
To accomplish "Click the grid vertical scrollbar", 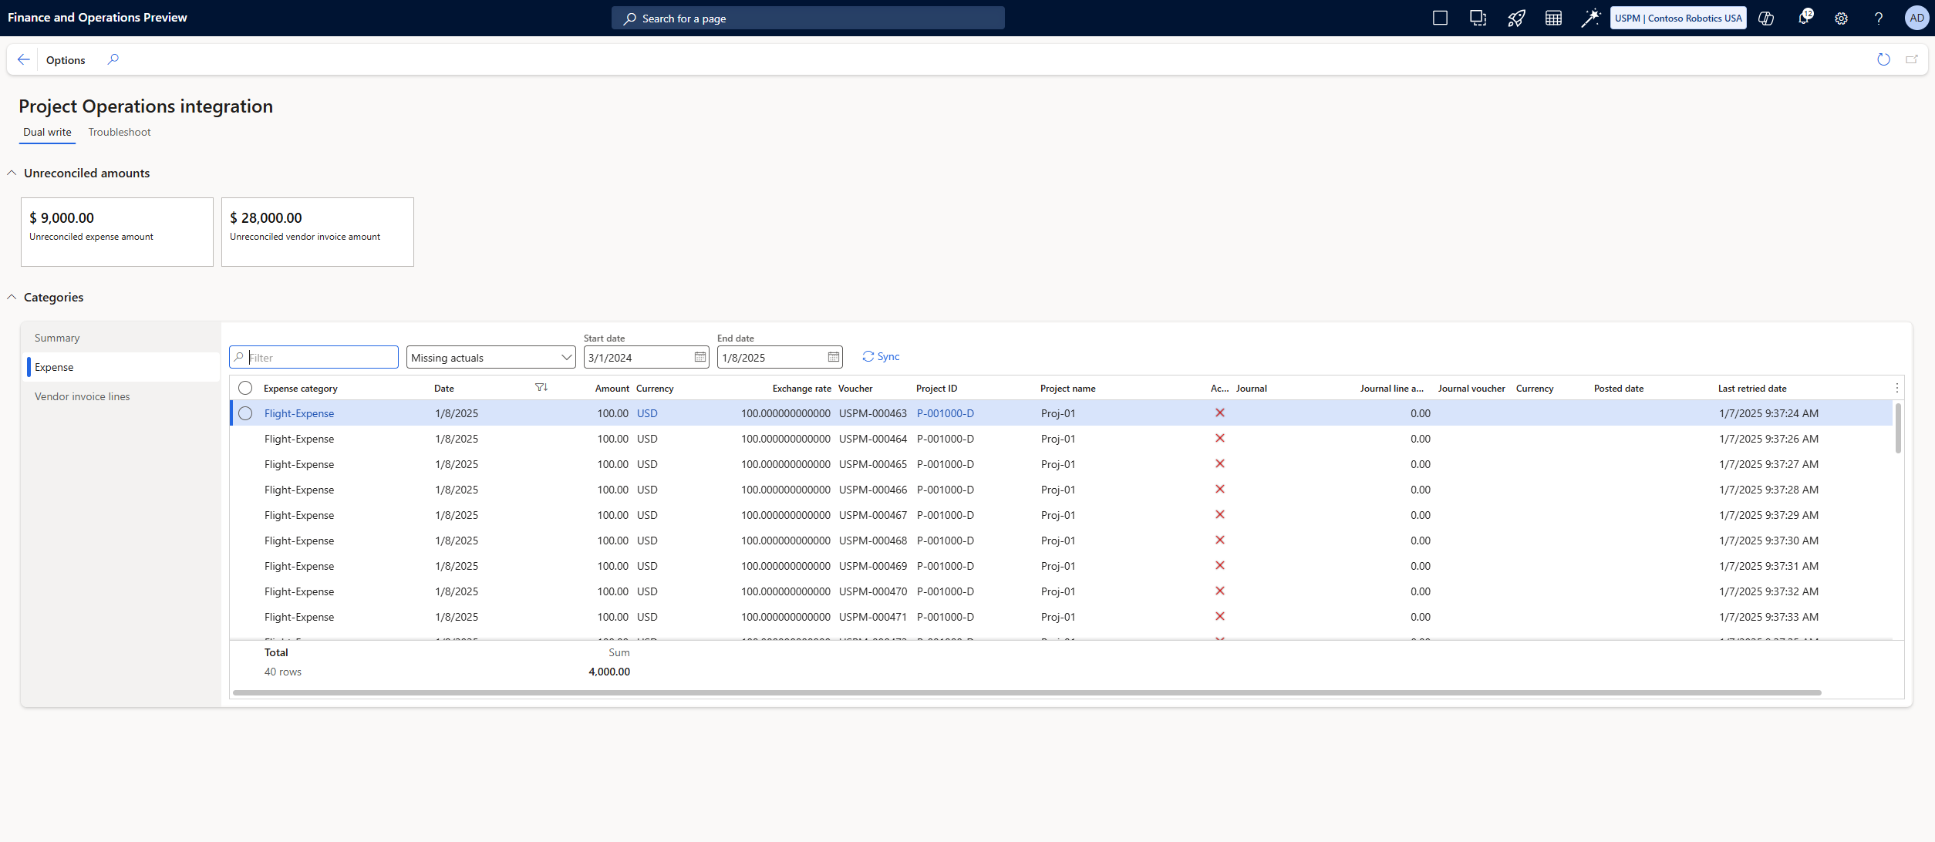I will click(x=1898, y=429).
